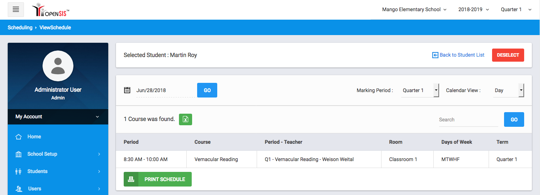This screenshot has width=540, height=195.
Task: Click the Home house icon in sidebar
Action: [x=18, y=137]
